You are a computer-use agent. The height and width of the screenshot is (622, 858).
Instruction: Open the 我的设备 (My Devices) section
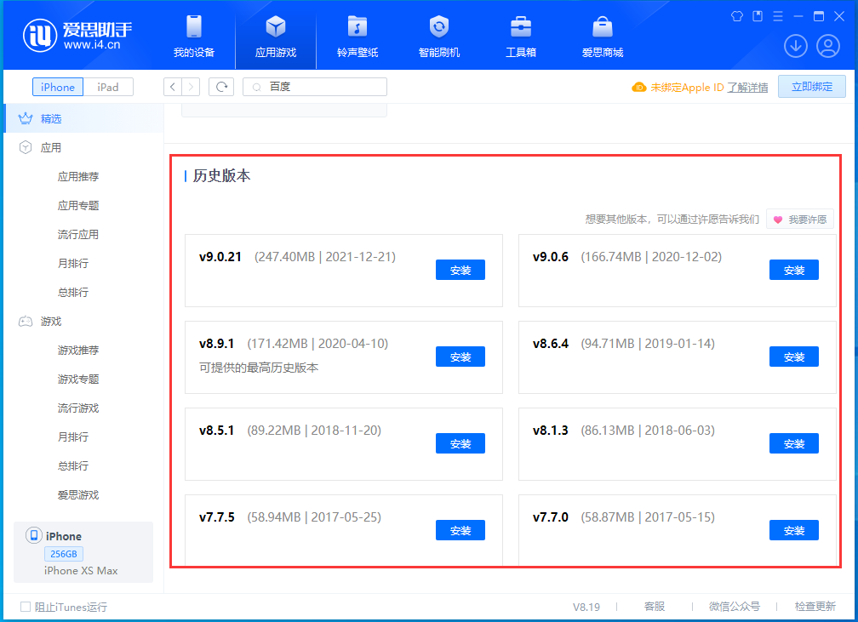point(194,36)
